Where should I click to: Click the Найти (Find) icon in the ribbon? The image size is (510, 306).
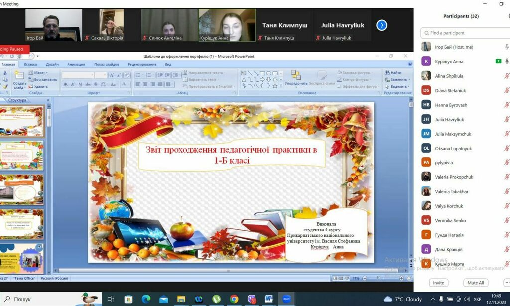point(393,73)
